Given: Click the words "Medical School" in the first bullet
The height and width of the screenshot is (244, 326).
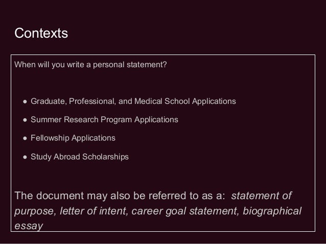Looking at the screenshot, I should (167, 101).
